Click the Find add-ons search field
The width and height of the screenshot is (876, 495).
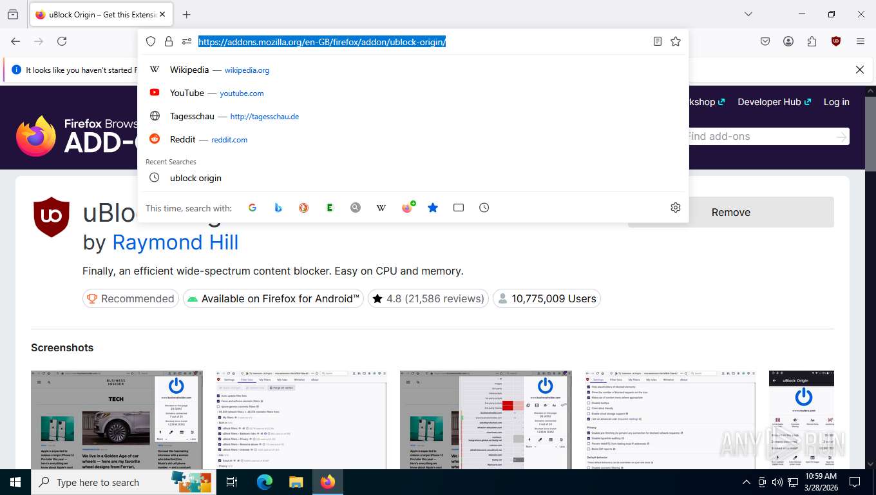760,137
